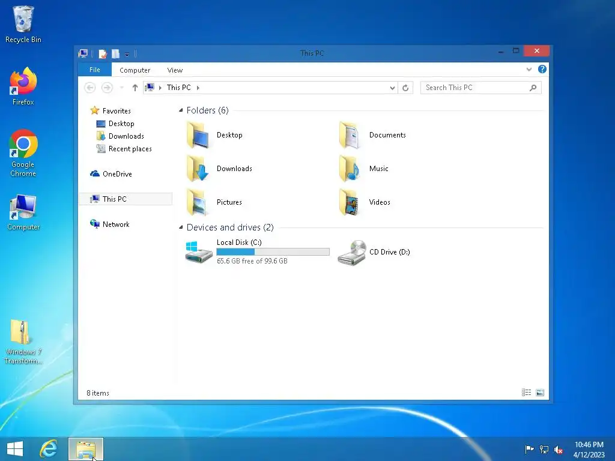Select the Computer desktop shortcut
615x461 pixels.
click(23, 212)
